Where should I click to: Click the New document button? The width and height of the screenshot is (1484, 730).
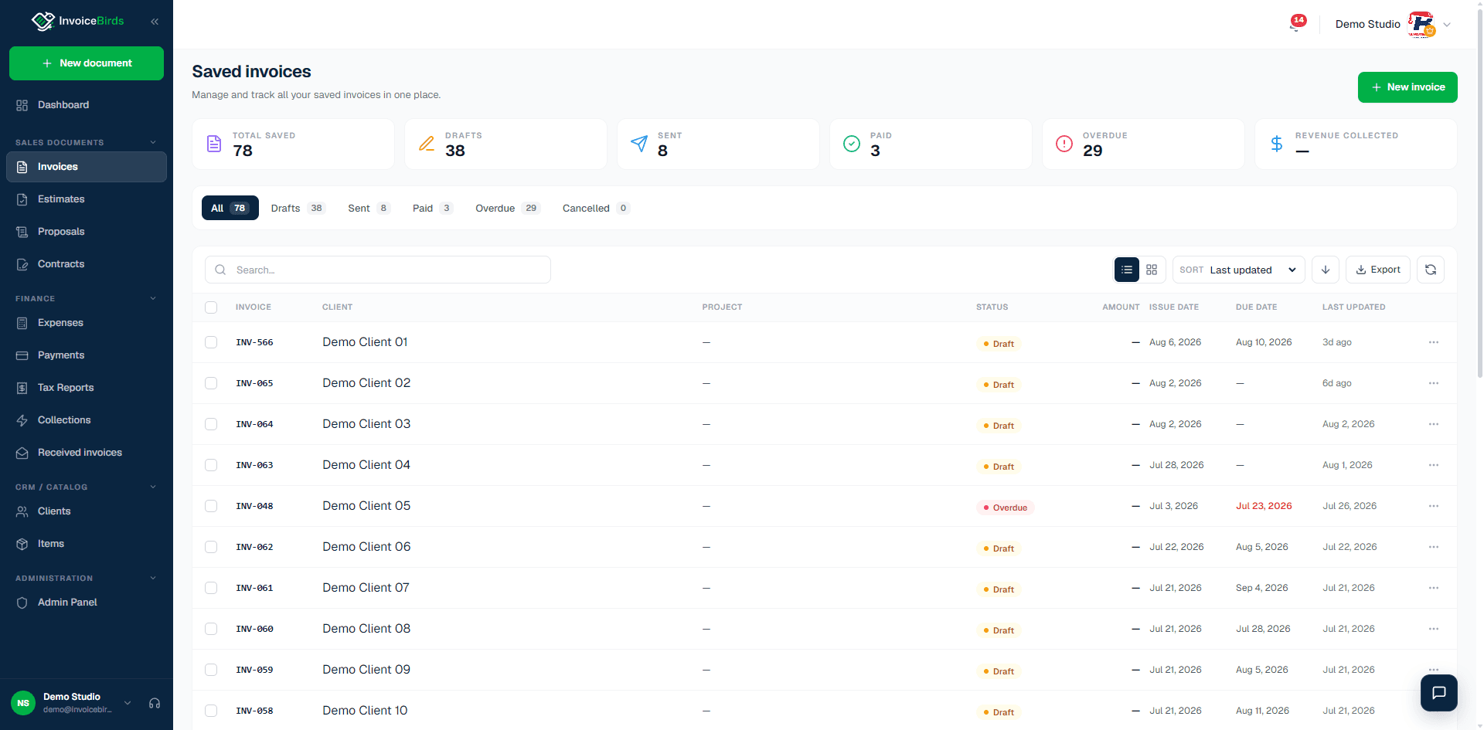coord(87,63)
